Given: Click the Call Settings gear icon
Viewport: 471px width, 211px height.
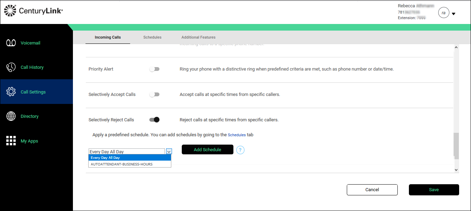Looking at the screenshot, I should [11, 92].
